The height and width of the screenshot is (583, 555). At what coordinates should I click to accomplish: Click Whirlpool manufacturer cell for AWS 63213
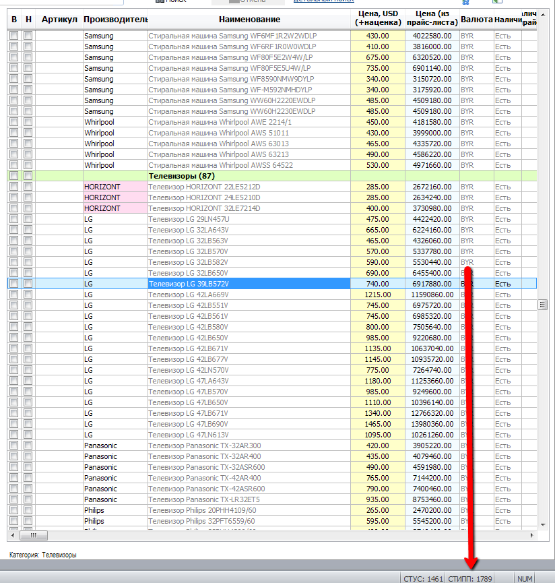(x=115, y=154)
